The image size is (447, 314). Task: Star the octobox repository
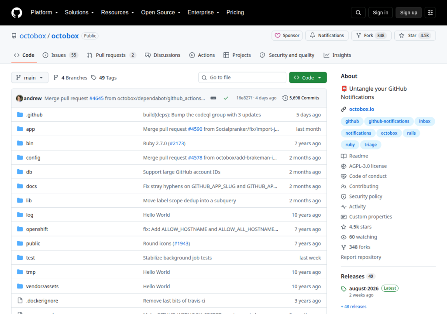[x=415, y=36]
